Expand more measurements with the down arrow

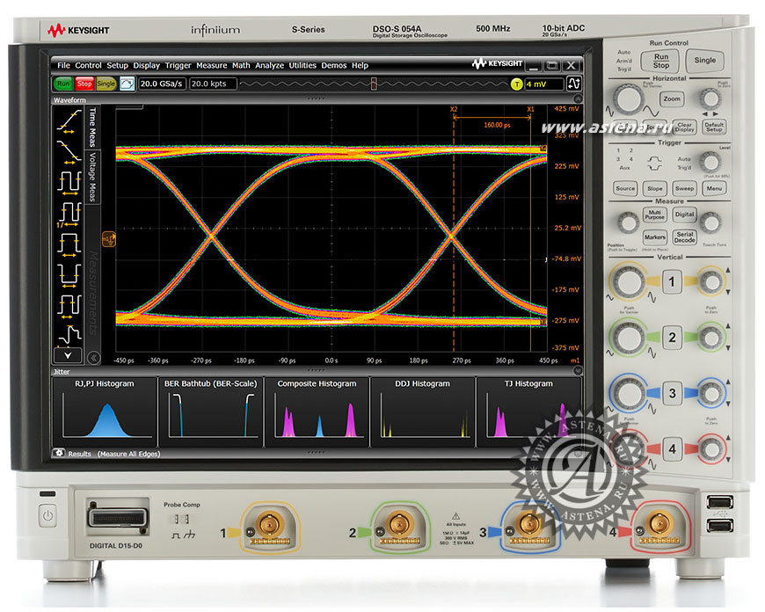pos(68,355)
